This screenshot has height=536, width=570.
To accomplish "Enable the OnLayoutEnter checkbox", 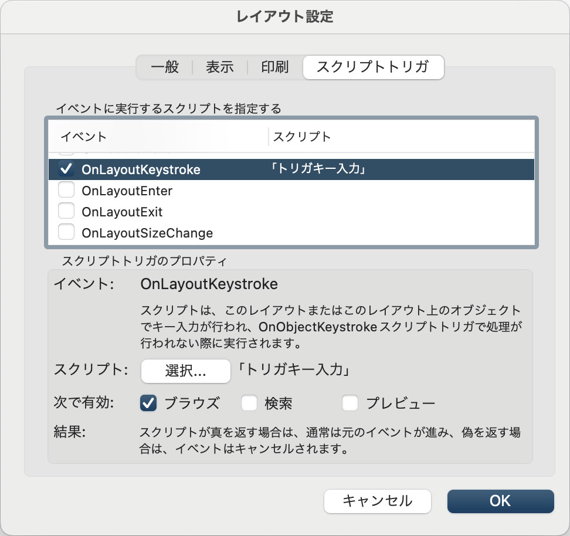I will (x=66, y=190).
